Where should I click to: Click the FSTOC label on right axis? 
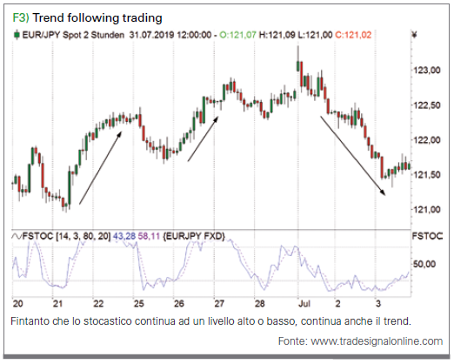coord(427,236)
